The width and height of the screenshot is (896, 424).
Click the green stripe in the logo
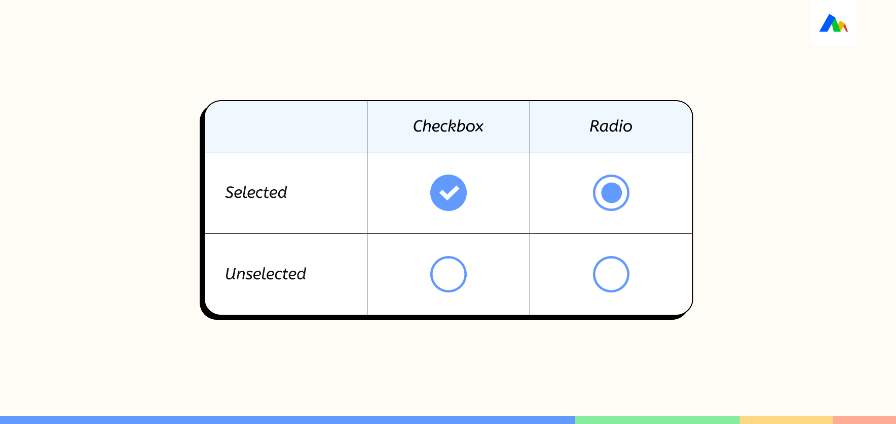[837, 26]
